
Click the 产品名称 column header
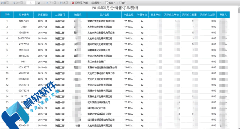coord(128,15)
